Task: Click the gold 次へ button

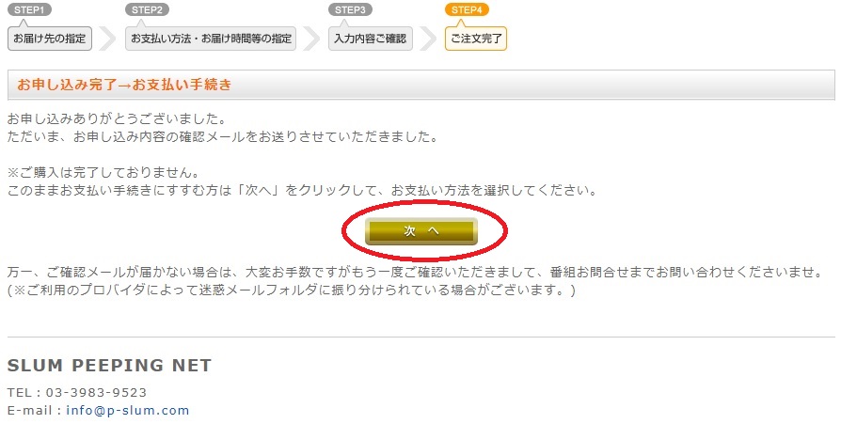Action: [421, 231]
